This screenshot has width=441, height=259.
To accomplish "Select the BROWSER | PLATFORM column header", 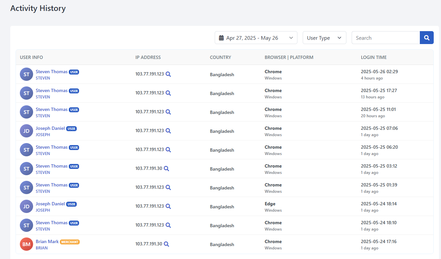I will 289,57.
